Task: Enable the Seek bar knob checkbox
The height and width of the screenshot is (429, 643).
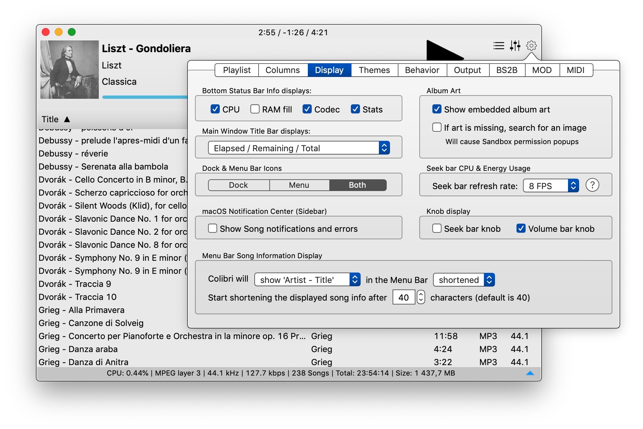Action: 437,229
